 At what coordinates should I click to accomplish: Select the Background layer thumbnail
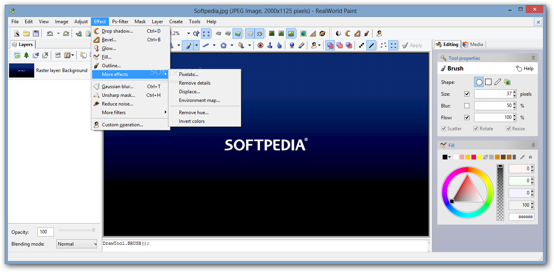pyautogui.click(x=22, y=70)
